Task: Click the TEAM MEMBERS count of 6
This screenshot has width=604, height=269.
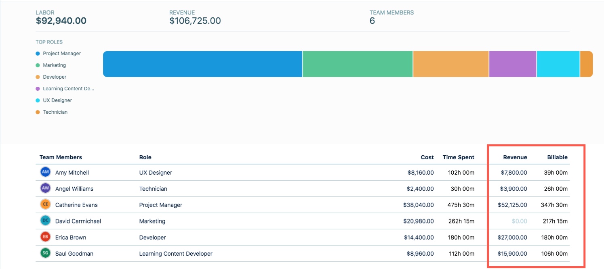Action: [x=371, y=21]
